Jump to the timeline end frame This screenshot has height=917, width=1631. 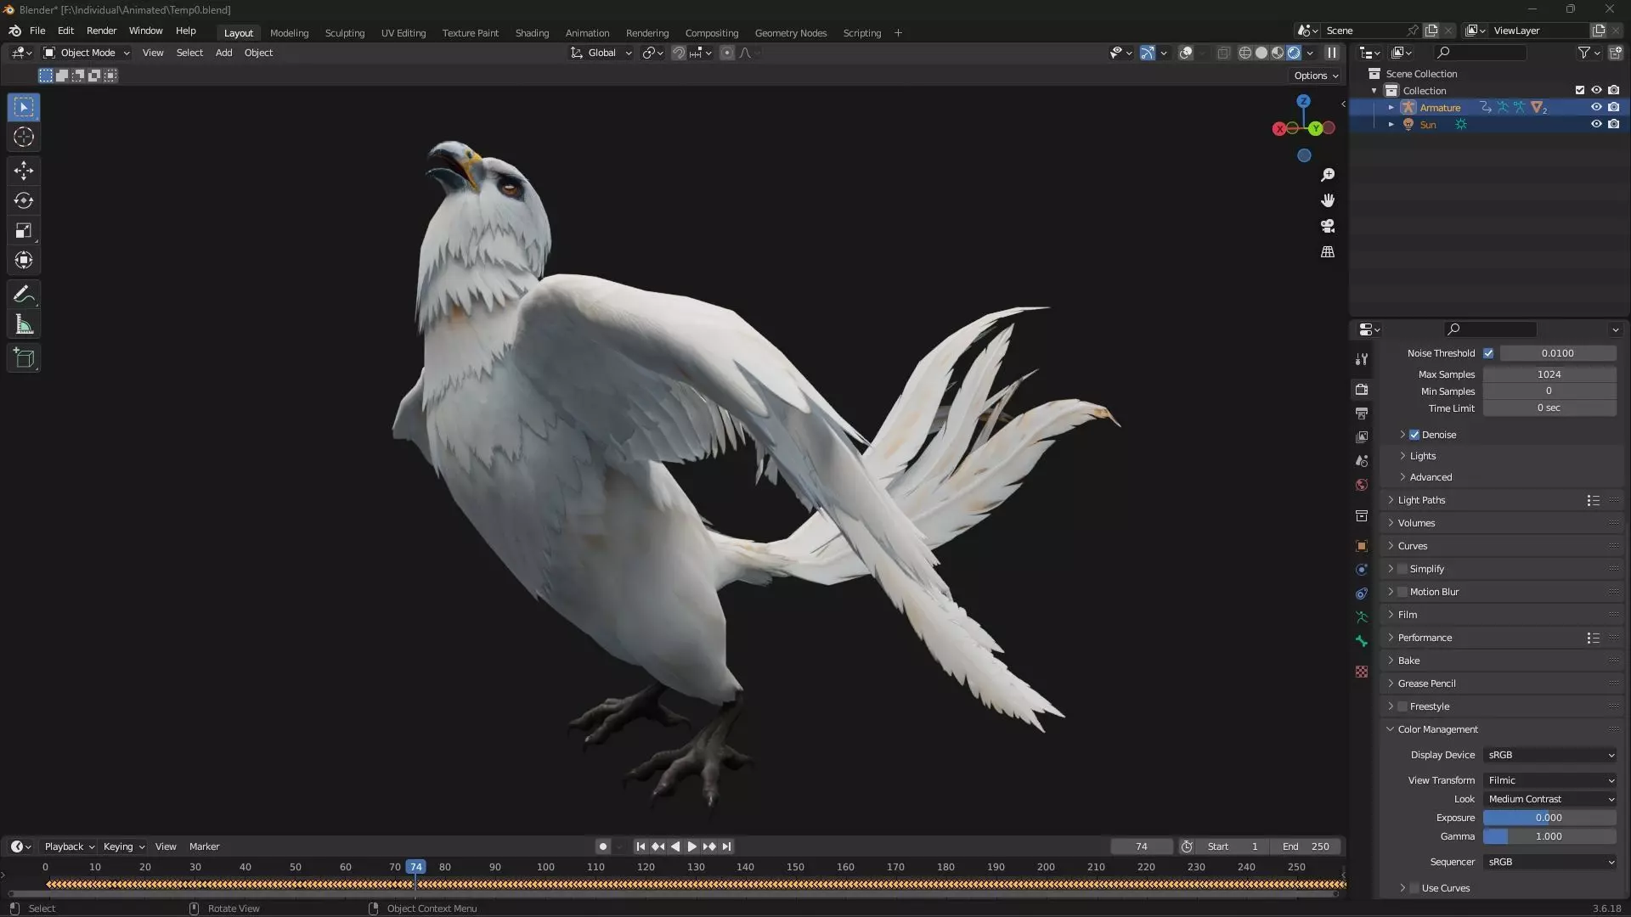point(726,847)
